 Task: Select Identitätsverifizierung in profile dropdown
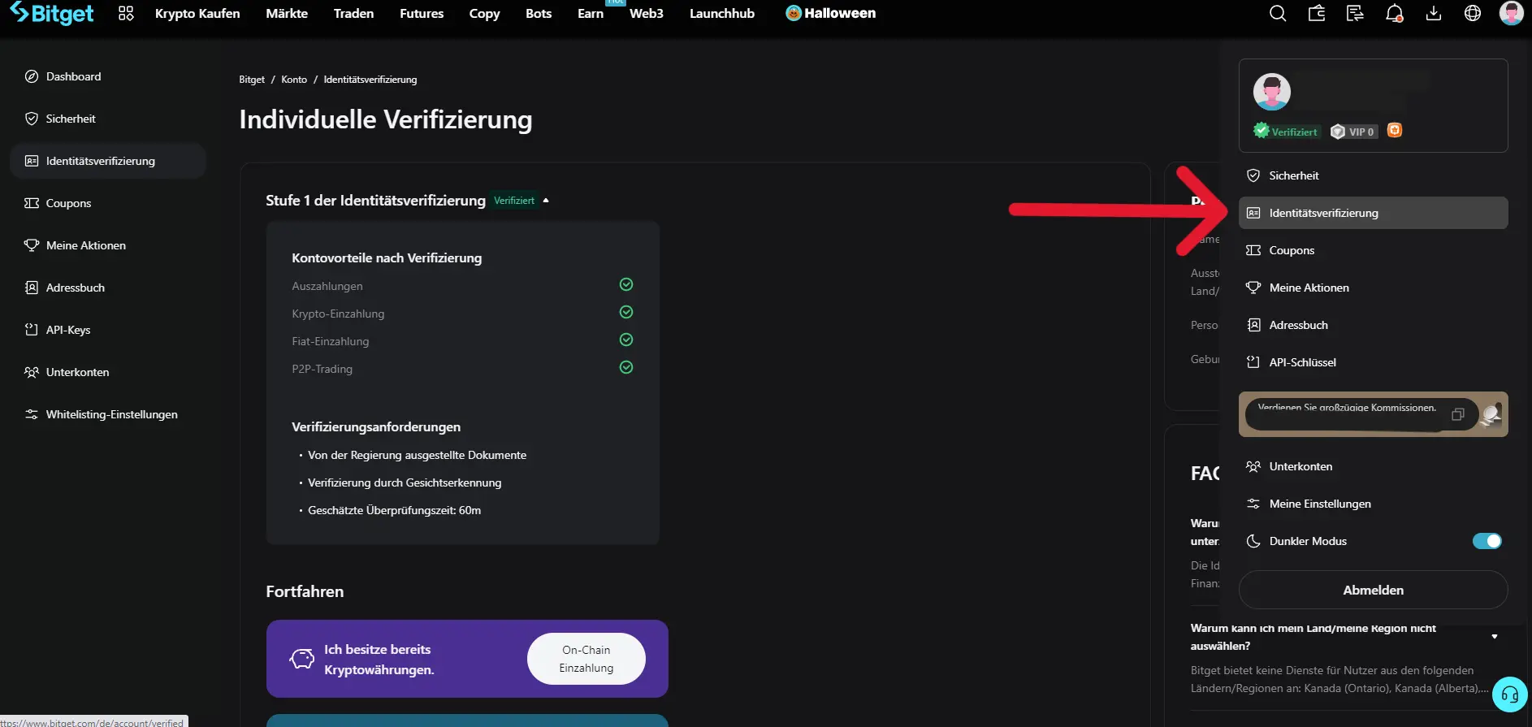click(x=1373, y=213)
